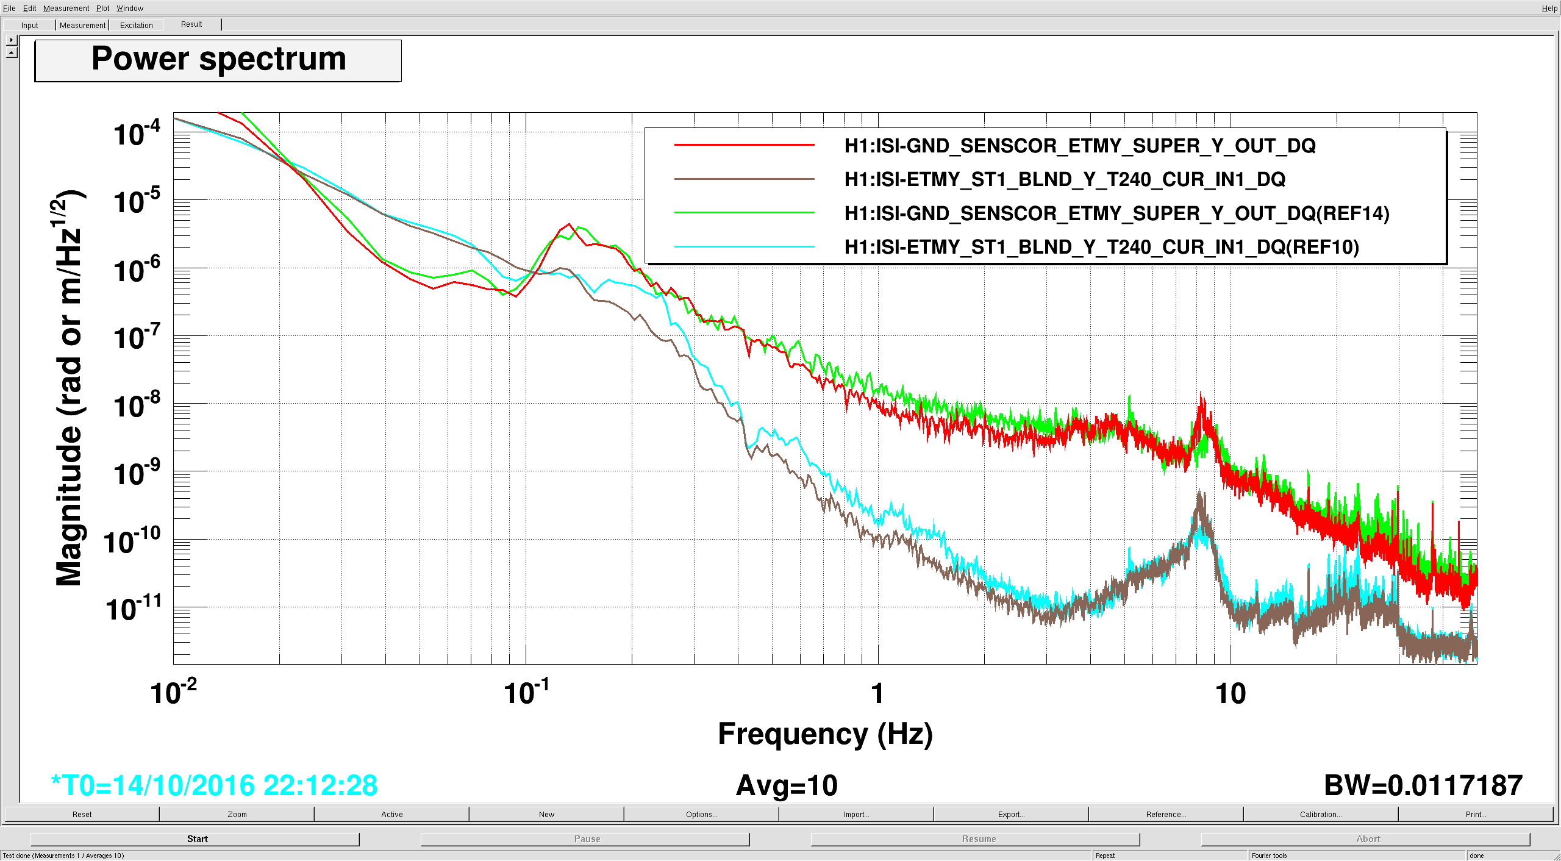Click the Active button
Image resolution: width=1561 pixels, height=861 pixels.
click(391, 814)
